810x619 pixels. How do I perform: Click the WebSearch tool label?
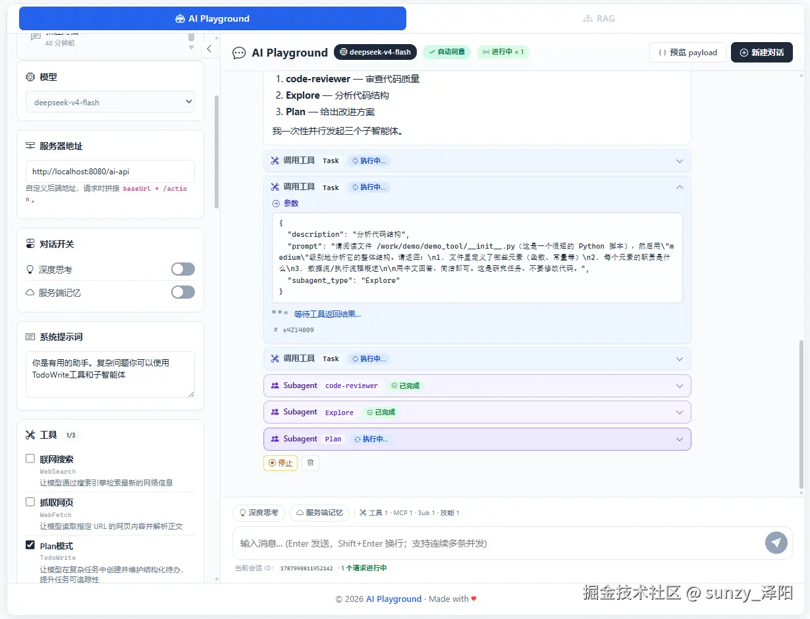tap(57, 472)
